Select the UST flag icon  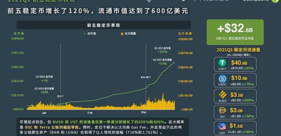[x=222, y=126]
